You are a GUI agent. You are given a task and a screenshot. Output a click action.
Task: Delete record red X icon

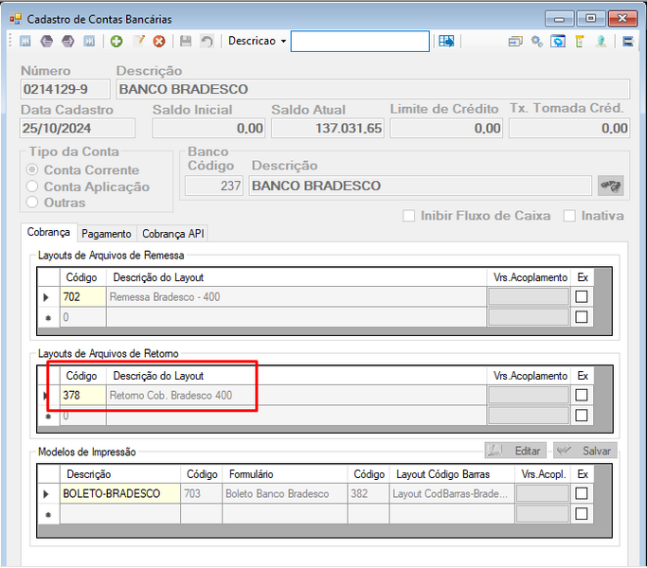pyautogui.click(x=159, y=42)
